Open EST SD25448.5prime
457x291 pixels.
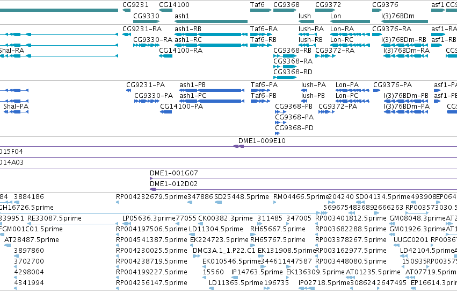click(x=241, y=197)
